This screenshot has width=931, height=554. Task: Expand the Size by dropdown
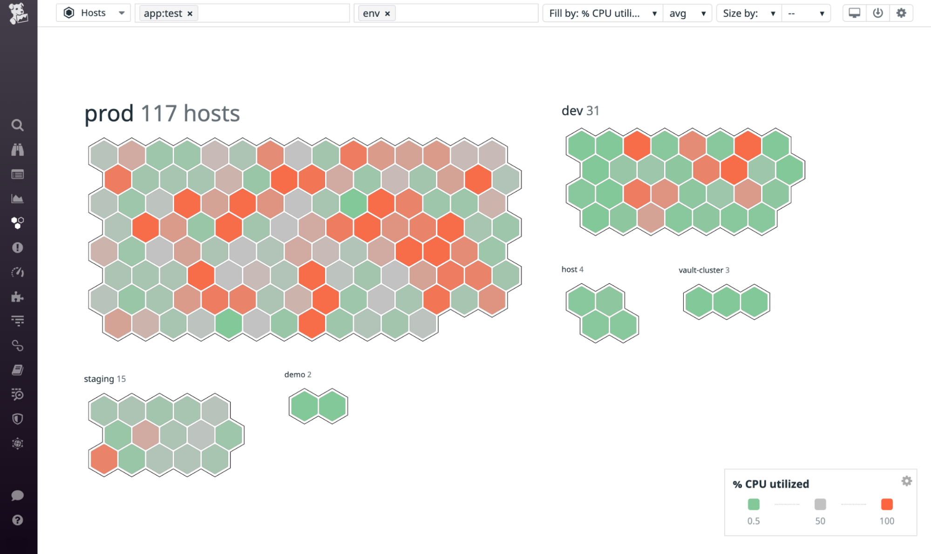[x=748, y=13]
